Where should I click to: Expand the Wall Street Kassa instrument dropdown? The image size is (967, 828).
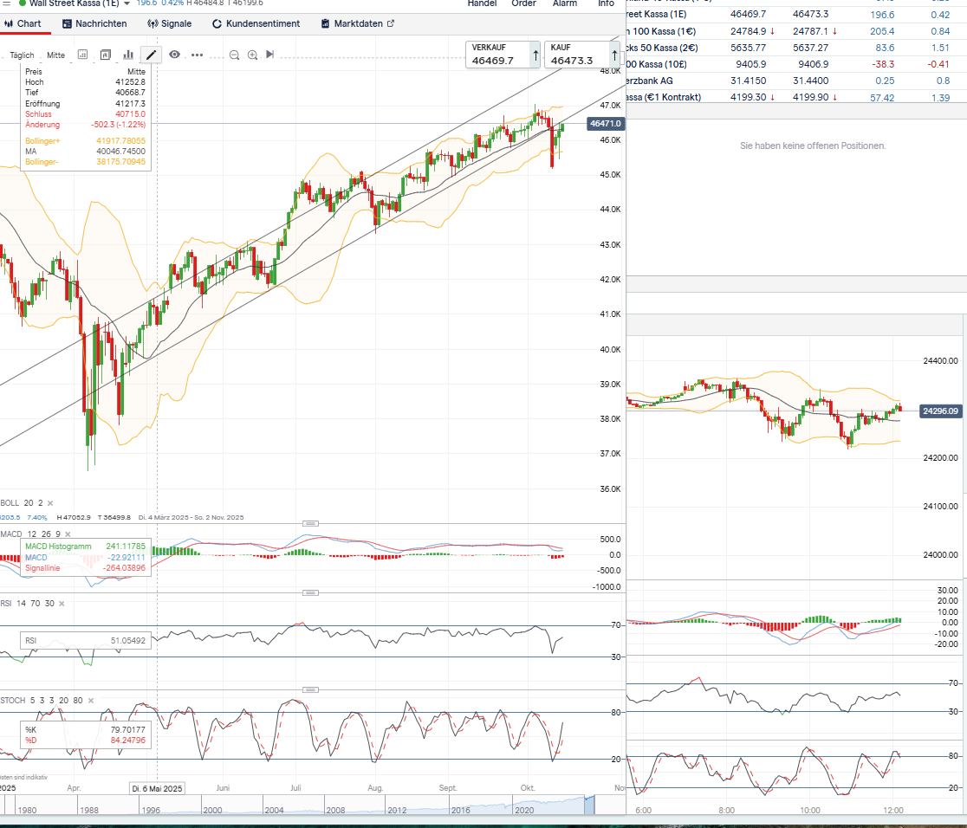click(x=127, y=3)
